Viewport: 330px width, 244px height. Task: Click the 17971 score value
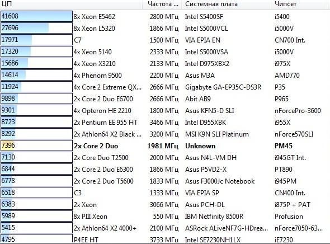10,40
